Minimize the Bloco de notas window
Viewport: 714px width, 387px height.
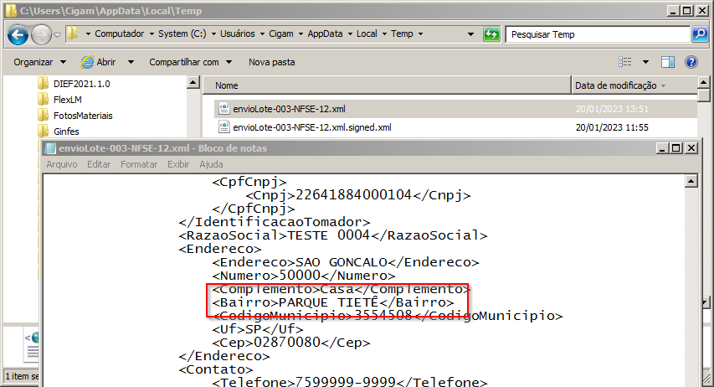click(663, 148)
